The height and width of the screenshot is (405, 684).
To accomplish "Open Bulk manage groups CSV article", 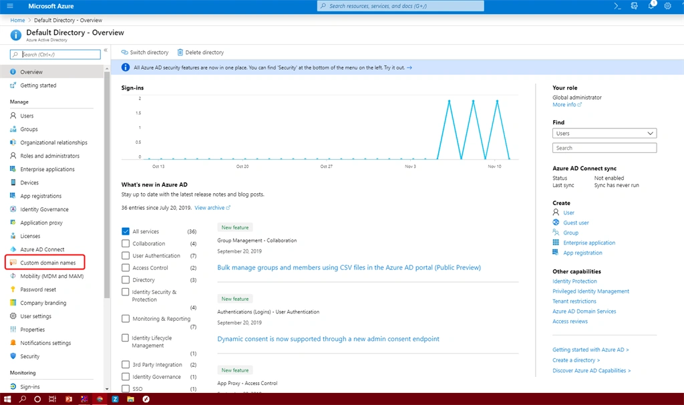I will 349,267.
